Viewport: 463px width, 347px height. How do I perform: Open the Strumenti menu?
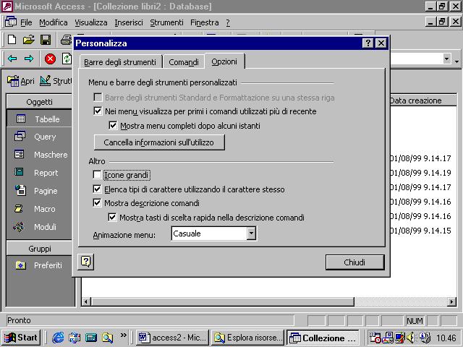pos(166,22)
